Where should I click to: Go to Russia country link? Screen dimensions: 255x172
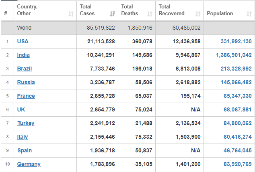tap(26, 82)
